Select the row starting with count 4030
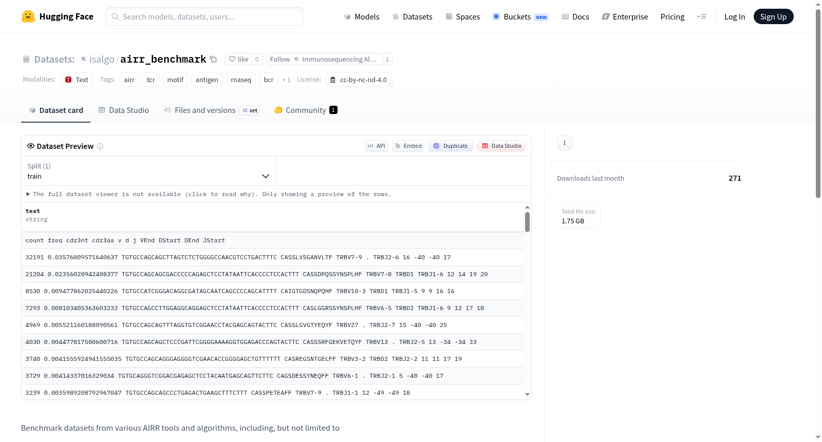The image size is (822, 442). (272, 342)
